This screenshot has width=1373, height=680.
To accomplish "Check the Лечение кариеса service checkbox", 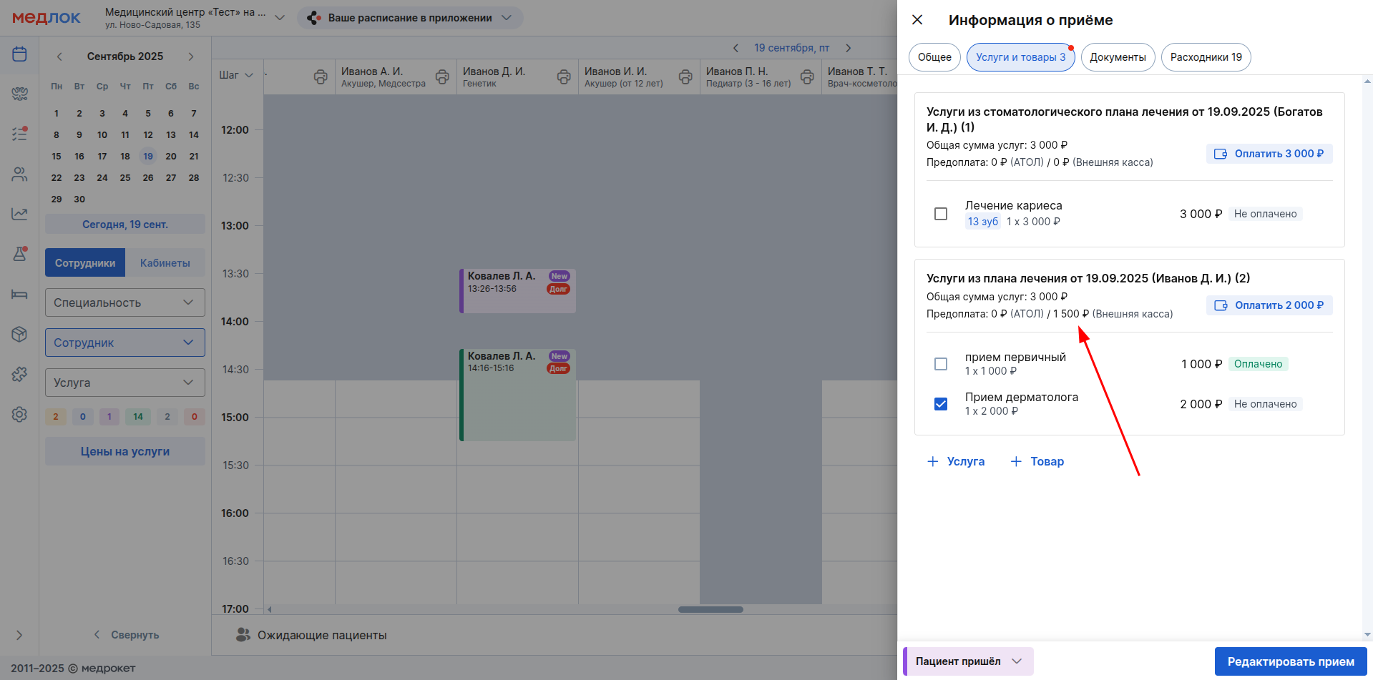I will pyautogui.click(x=941, y=214).
